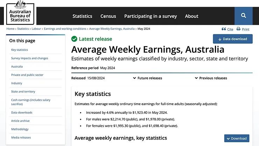
Task: Open the Download dropdown for key statistics
Action: click(x=237, y=138)
